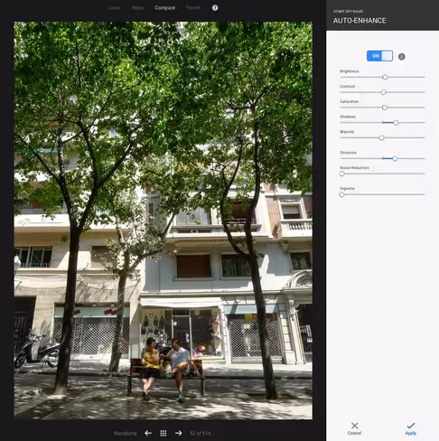The height and width of the screenshot is (441, 439).
Task: Go to previous photo arrow
Action: pyautogui.click(x=148, y=433)
